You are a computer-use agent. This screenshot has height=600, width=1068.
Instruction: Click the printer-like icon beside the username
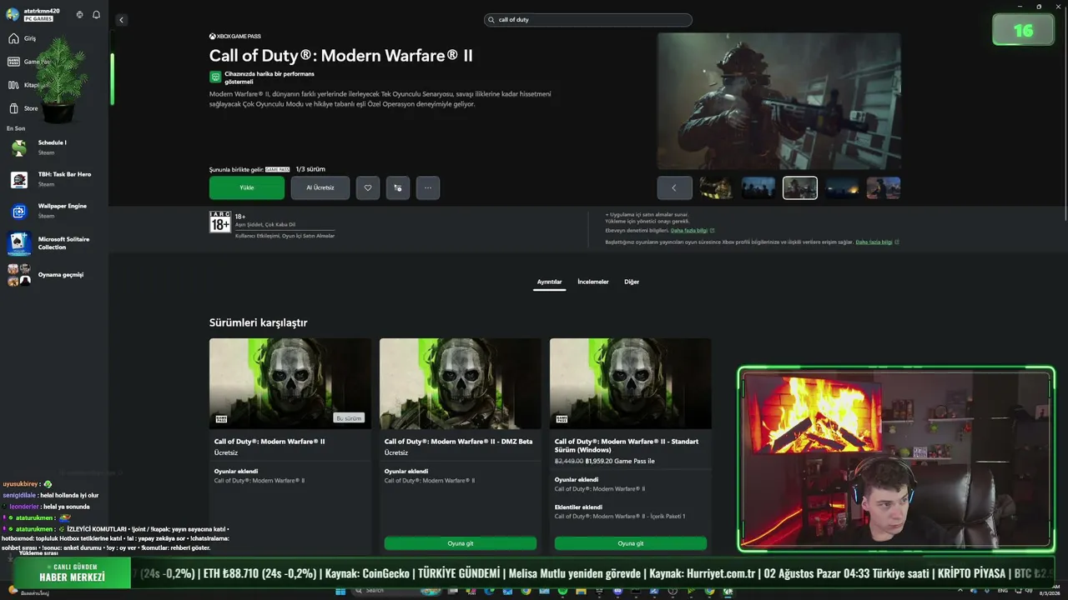[79, 14]
